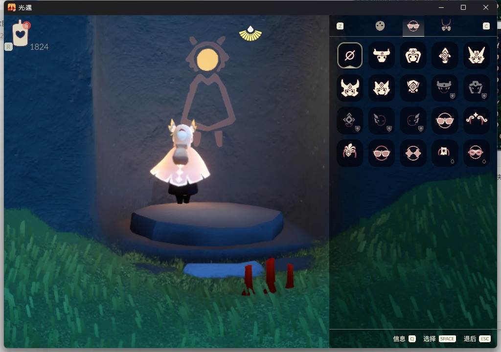Click the 选择 SPACE select button
This screenshot has height=352, width=501.
(439, 339)
